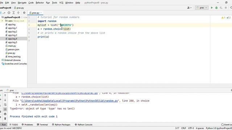The height and width of the screenshot is (130, 232).
Task: Click the CRLF line separator in status bar
Action: [183, 128]
